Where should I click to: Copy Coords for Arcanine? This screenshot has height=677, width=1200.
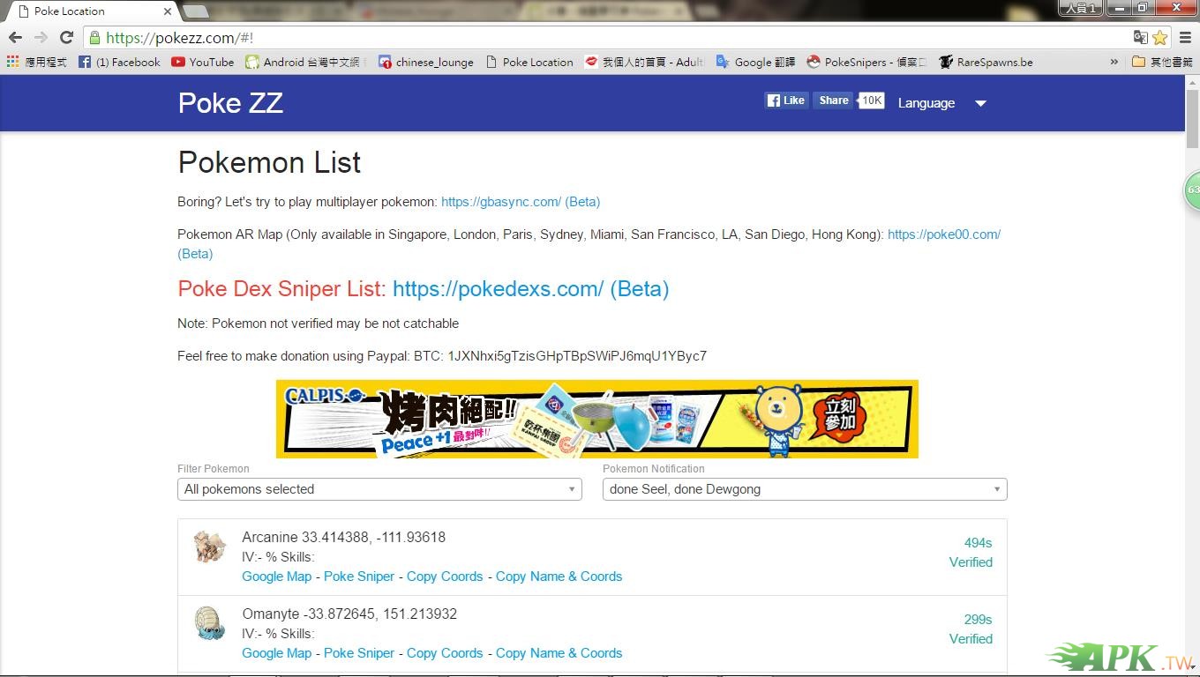[445, 577]
